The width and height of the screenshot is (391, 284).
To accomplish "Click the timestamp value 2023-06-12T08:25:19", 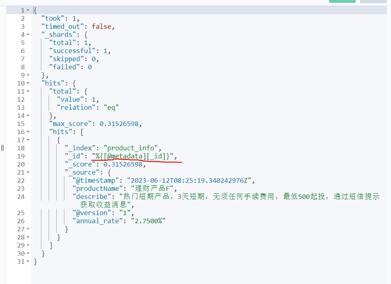I will 189,180.
